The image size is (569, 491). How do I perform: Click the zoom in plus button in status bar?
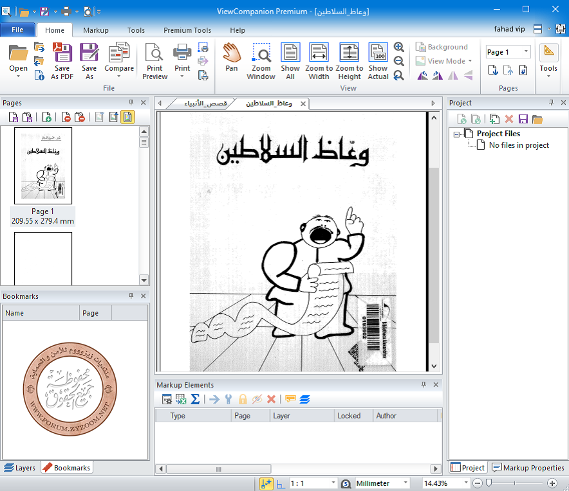[552, 483]
